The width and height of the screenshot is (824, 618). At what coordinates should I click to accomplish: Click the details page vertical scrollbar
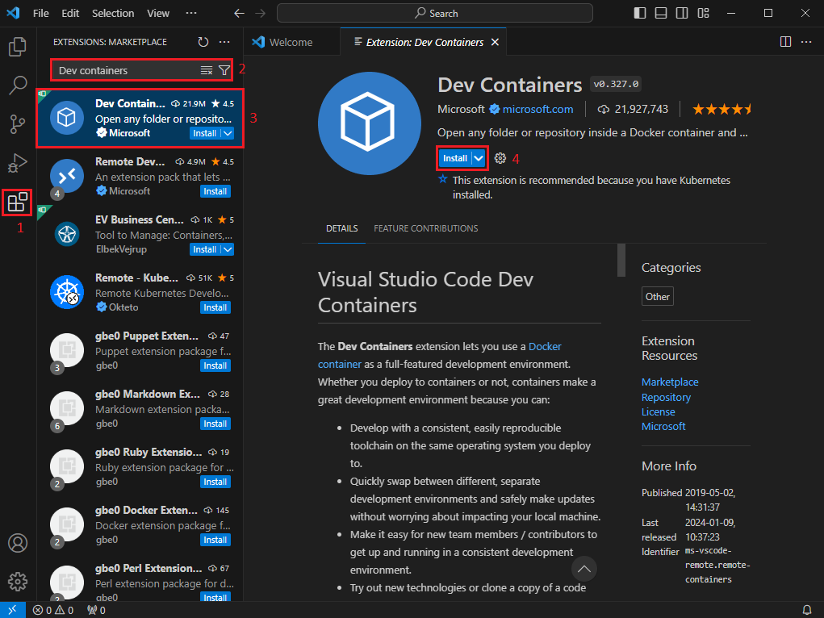pos(621,260)
